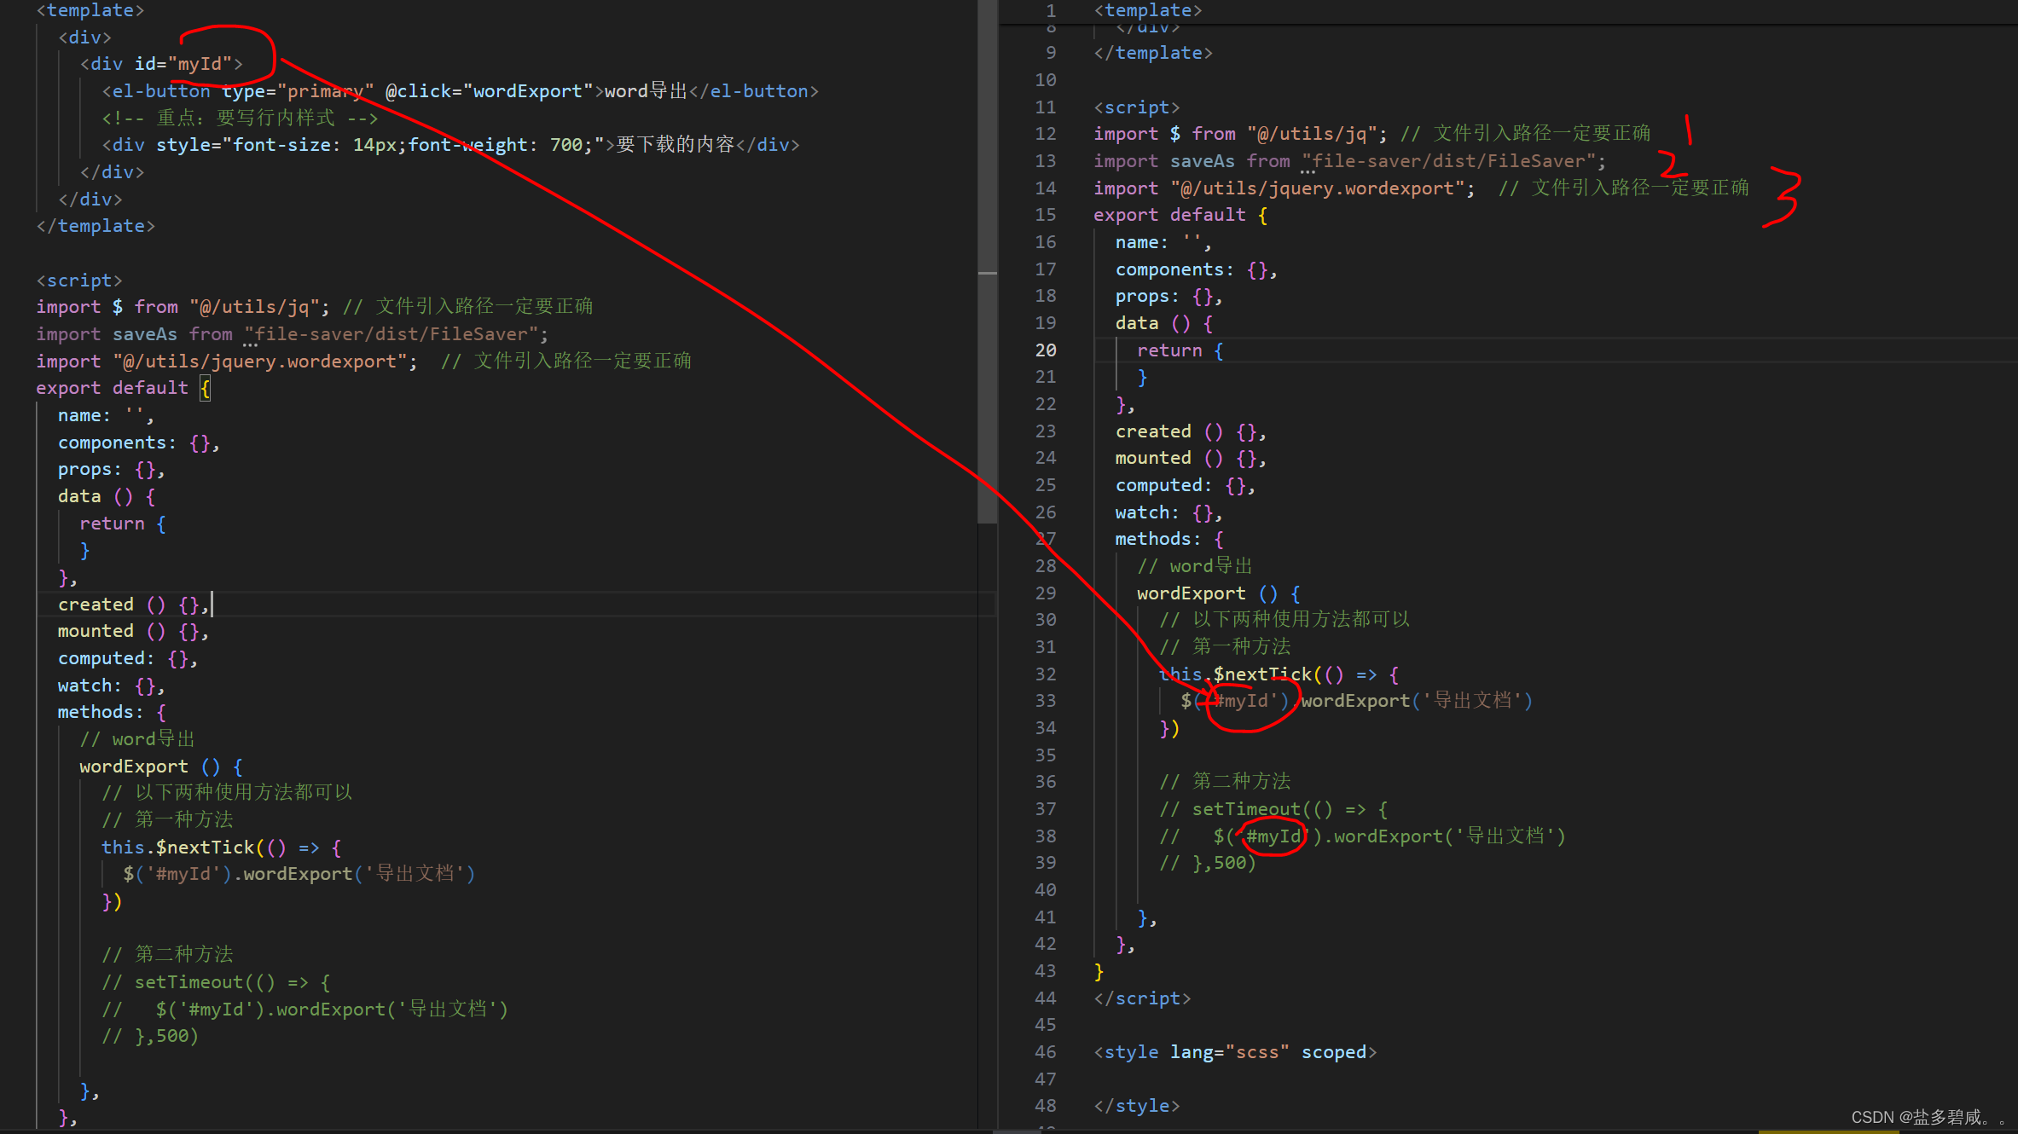Click 'props: {},' on line 18
The image size is (2018, 1134).
click(x=1169, y=296)
